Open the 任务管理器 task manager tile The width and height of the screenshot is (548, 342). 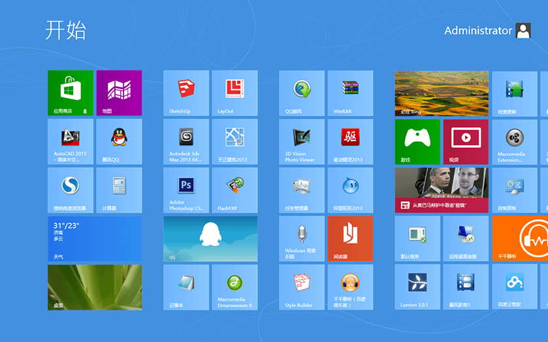[302, 190]
